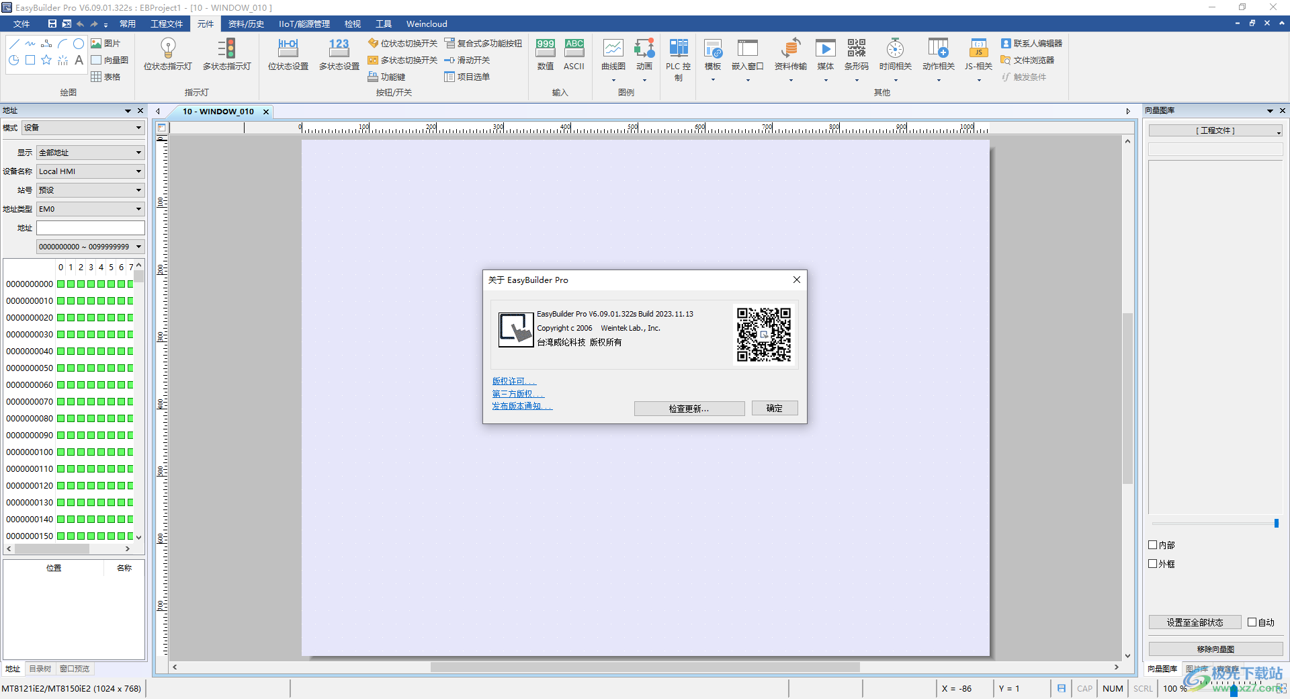Add a Multi-State Switch (多状态切换开关)
The height and width of the screenshot is (699, 1290).
point(402,60)
